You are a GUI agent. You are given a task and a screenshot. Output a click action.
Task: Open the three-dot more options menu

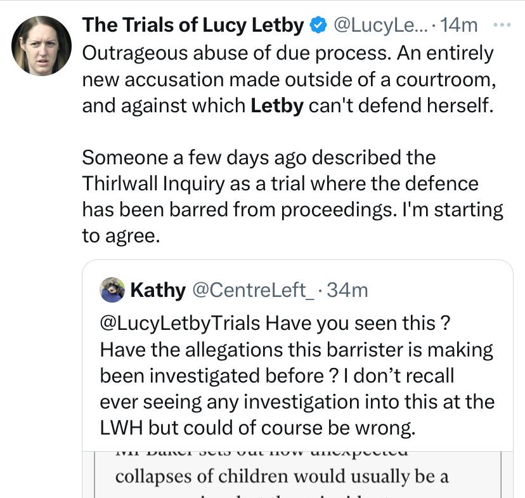tap(502, 25)
